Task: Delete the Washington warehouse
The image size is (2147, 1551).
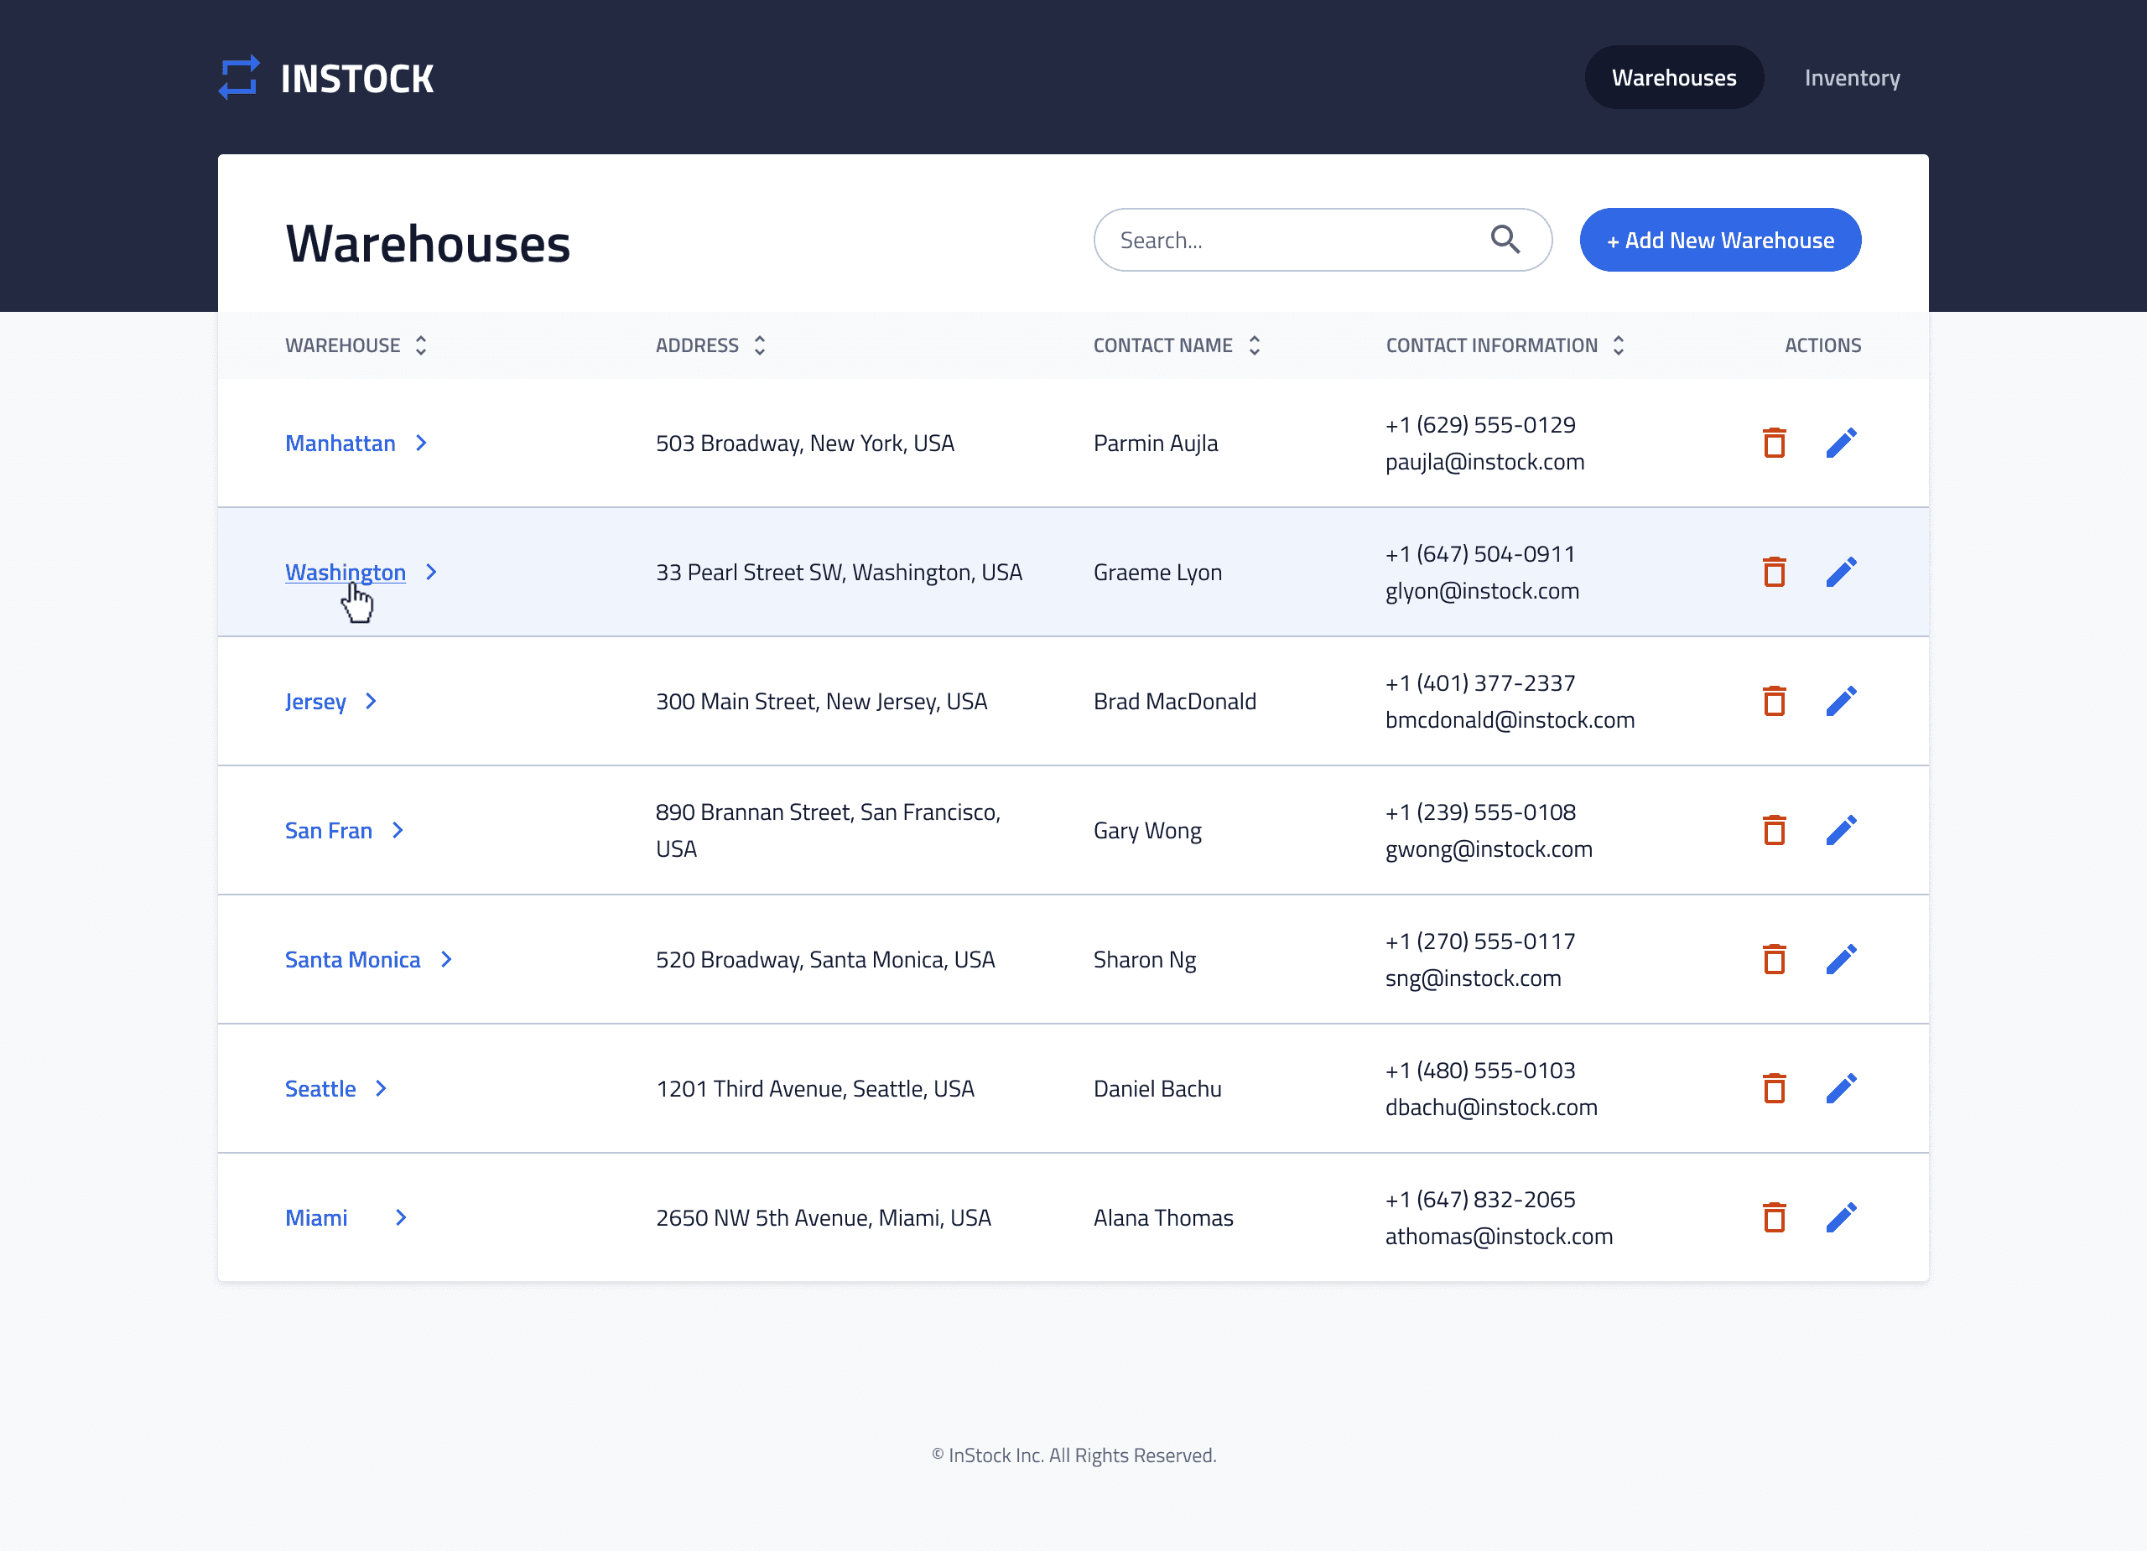Action: (x=1774, y=572)
